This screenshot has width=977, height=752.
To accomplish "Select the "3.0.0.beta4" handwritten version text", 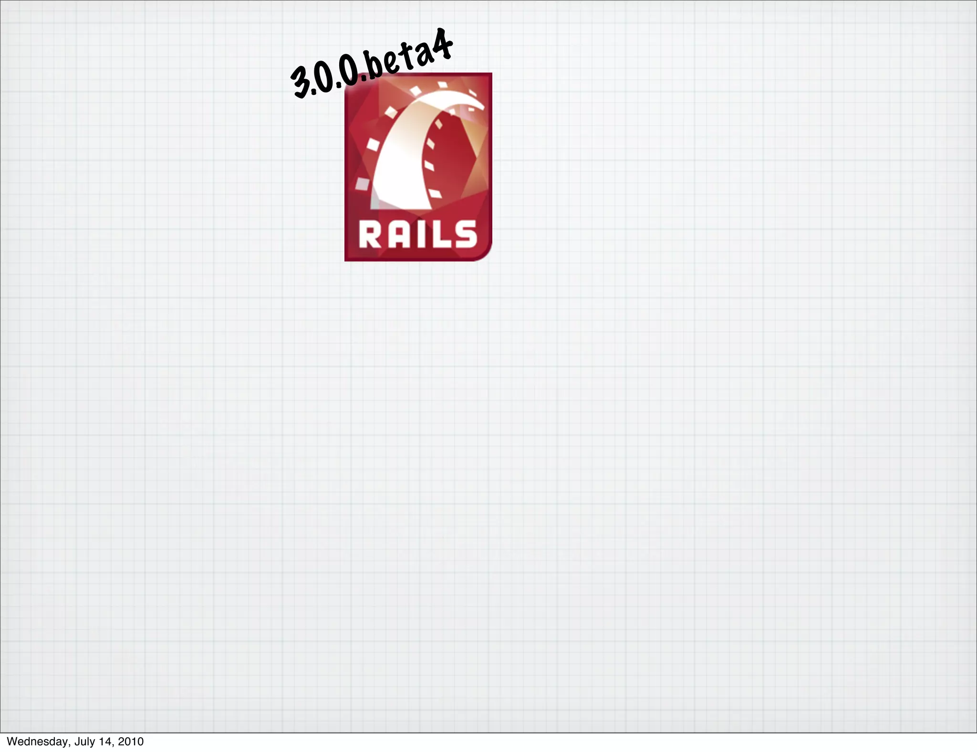I will [x=372, y=63].
